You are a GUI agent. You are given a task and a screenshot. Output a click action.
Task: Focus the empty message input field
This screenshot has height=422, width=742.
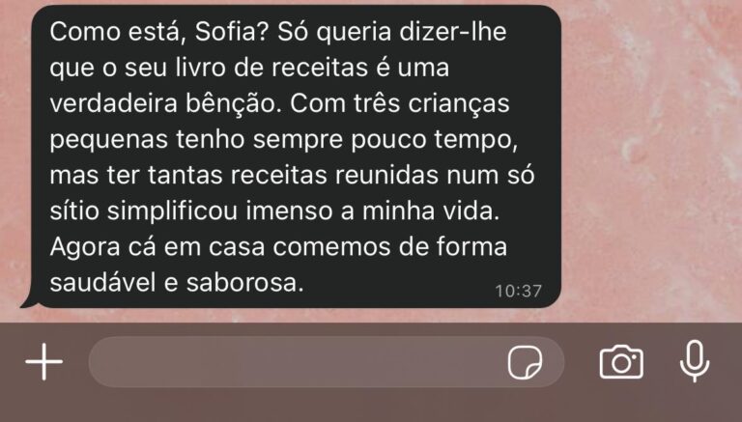[326, 362]
